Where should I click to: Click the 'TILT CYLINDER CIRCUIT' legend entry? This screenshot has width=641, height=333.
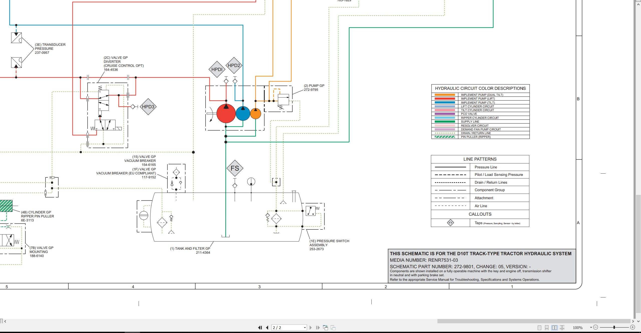(477, 110)
